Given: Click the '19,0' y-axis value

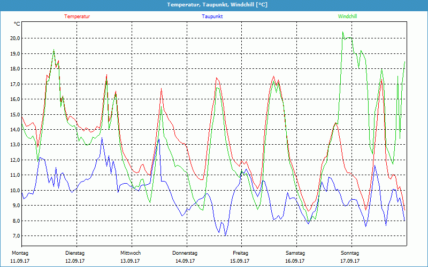Looking at the screenshot, I should 15,53.
